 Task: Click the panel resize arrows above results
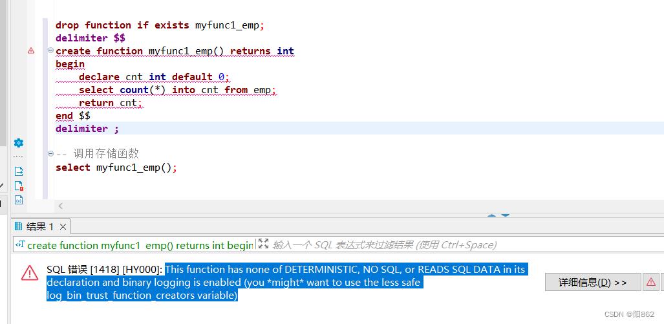[x=498, y=215]
